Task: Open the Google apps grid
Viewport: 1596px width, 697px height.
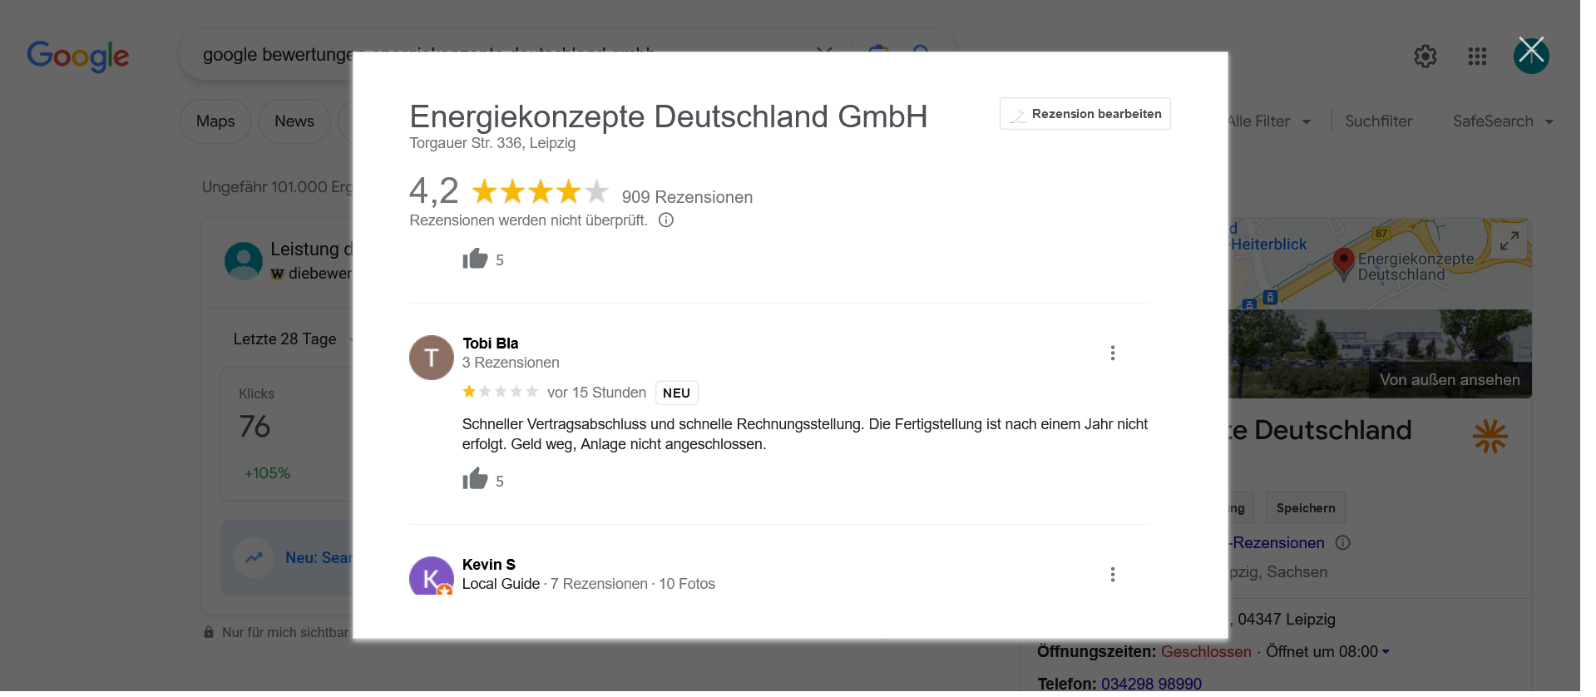Action: pyautogui.click(x=1477, y=57)
